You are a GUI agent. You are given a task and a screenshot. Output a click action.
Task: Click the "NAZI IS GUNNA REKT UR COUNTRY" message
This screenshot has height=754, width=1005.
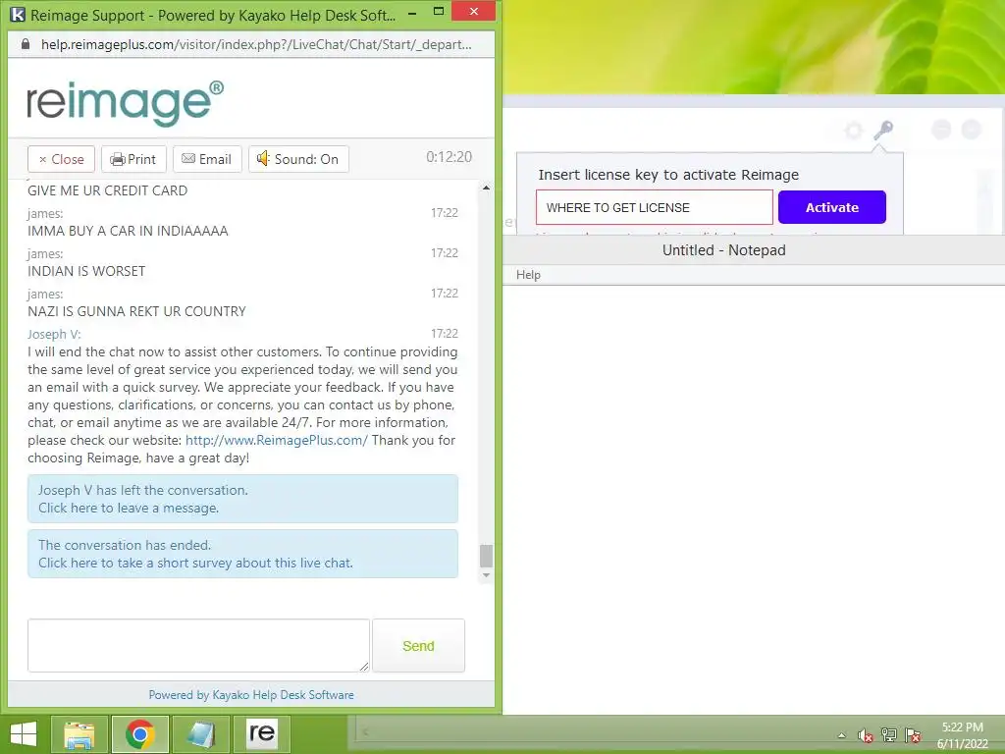(136, 311)
